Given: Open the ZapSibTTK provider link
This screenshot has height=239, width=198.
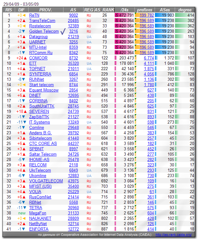Looking at the screenshot, I should 39,117.
